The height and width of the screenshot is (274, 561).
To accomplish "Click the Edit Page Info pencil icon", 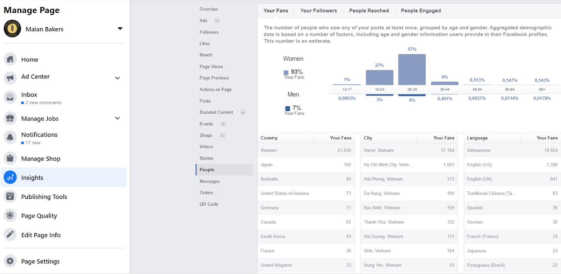I will pos(10,235).
